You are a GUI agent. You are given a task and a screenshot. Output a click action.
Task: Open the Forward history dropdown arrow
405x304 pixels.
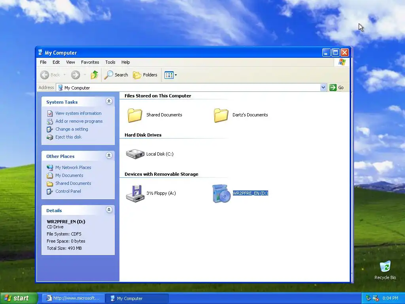click(85, 75)
